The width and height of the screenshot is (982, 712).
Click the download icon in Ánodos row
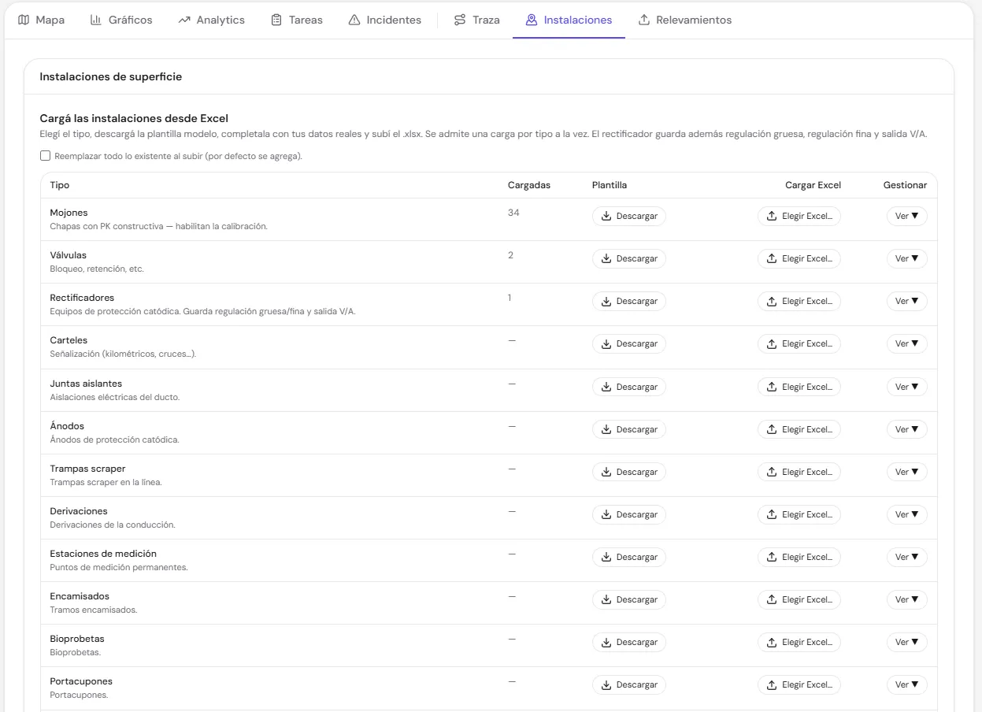(606, 429)
